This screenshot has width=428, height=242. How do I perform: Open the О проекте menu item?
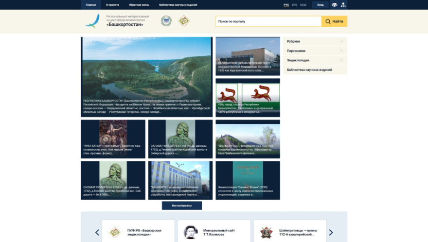coord(112,5)
